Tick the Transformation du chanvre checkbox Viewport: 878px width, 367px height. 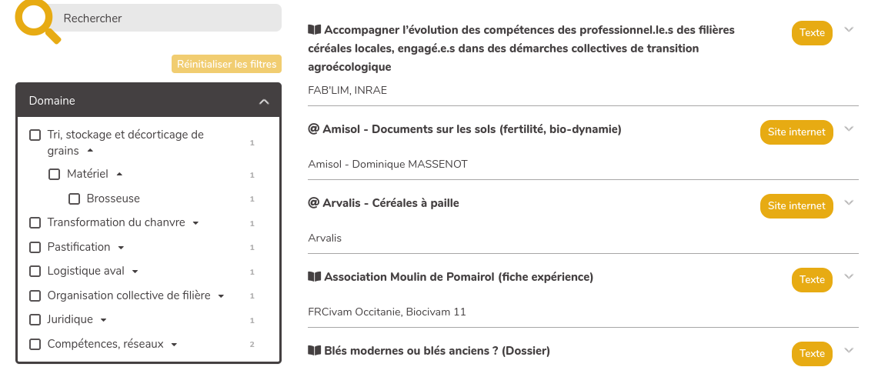(x=35, y=222)
